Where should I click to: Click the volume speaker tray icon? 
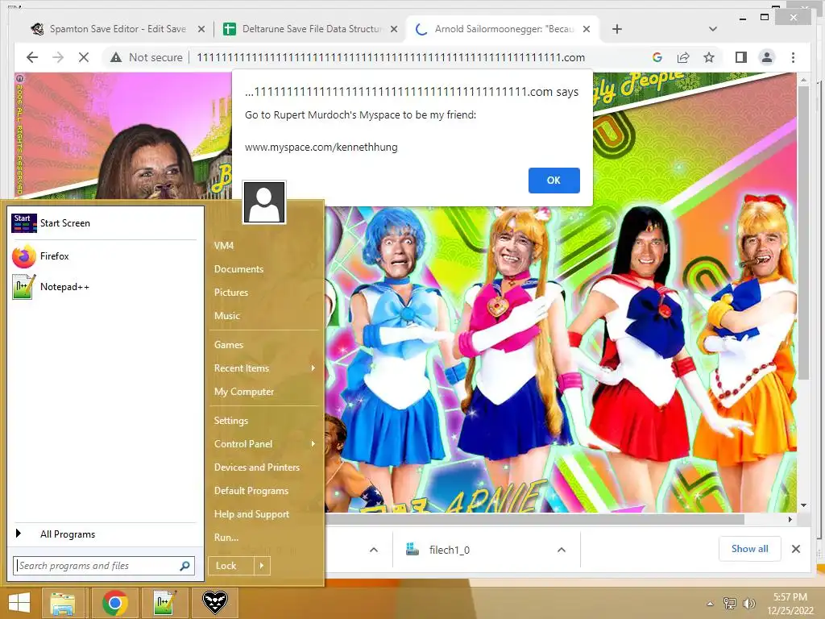tap(748, 604)
